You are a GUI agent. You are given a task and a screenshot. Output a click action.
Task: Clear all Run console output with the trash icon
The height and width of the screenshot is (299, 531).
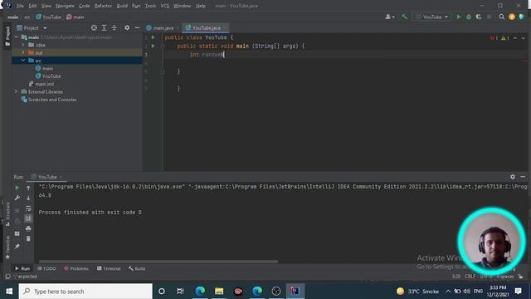[x=28, y=238]
